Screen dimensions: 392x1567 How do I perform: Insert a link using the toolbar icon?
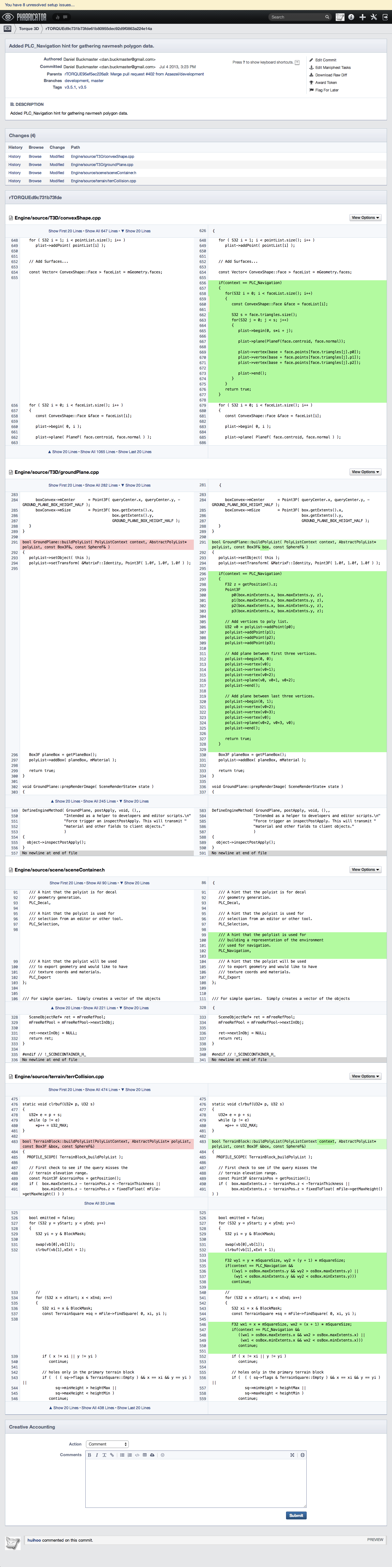click(x=112, y=1455)
